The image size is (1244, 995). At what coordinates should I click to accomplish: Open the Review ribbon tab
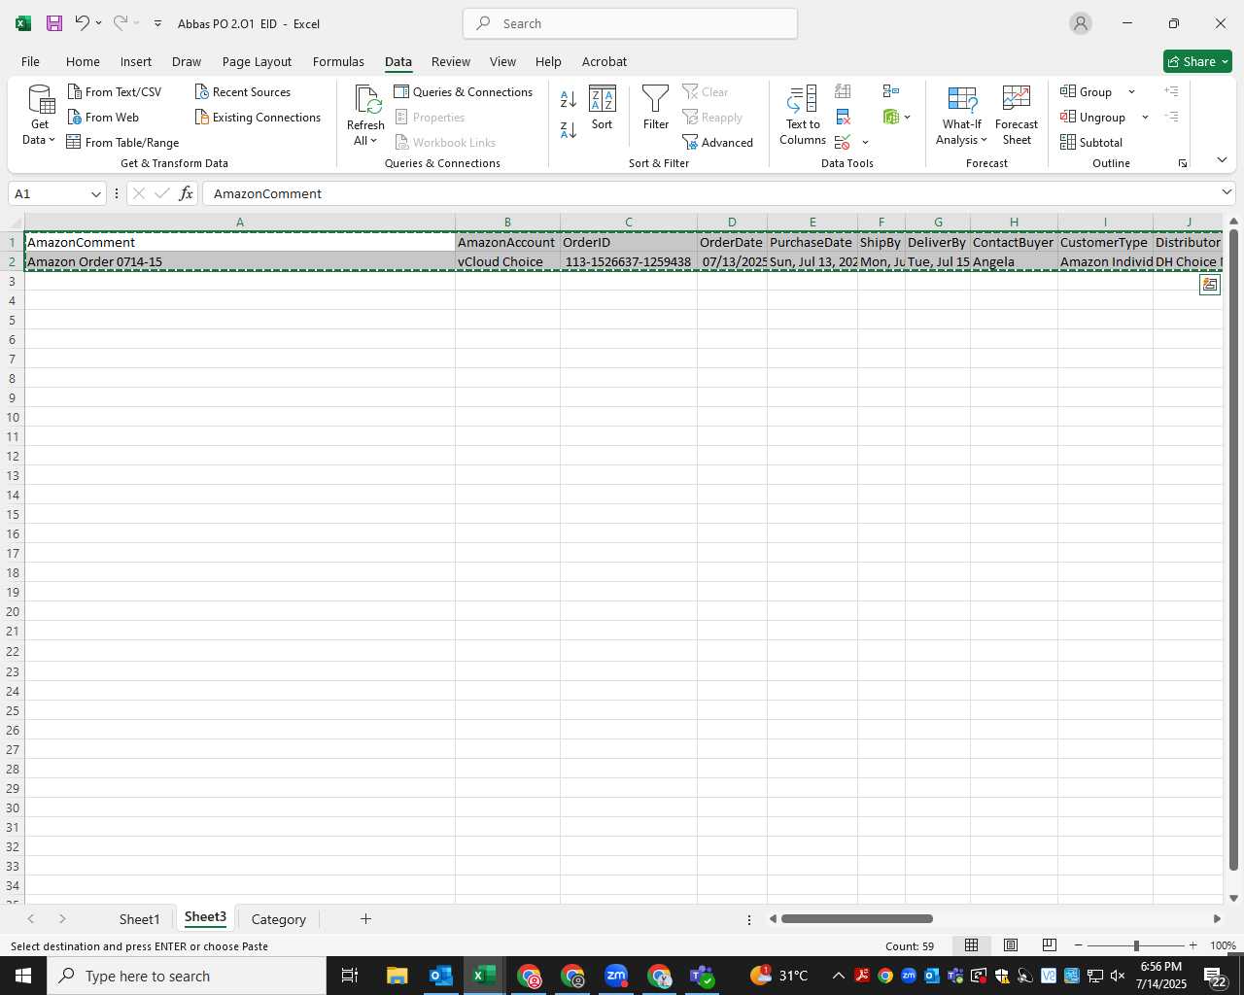[x=451, y=61]
